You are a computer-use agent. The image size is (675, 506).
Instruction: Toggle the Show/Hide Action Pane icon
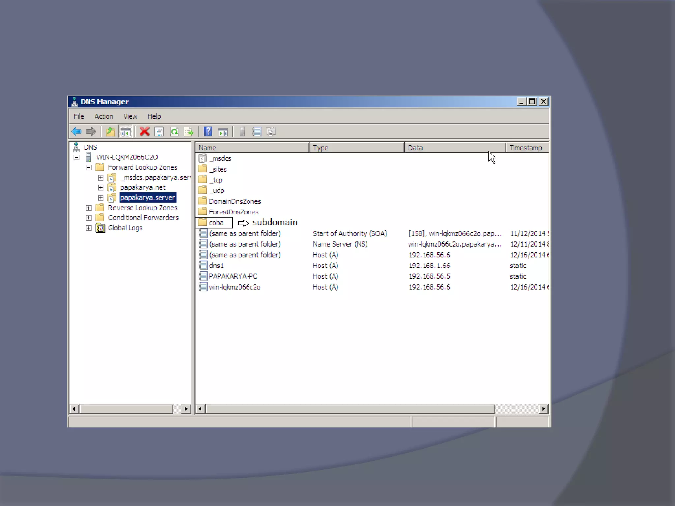click(223, 132)
